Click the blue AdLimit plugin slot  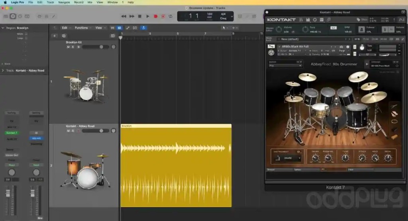pyautogui.click(x=36, y=138)
